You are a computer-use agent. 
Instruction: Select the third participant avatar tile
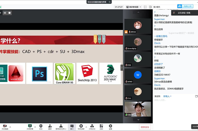[138, 60]
